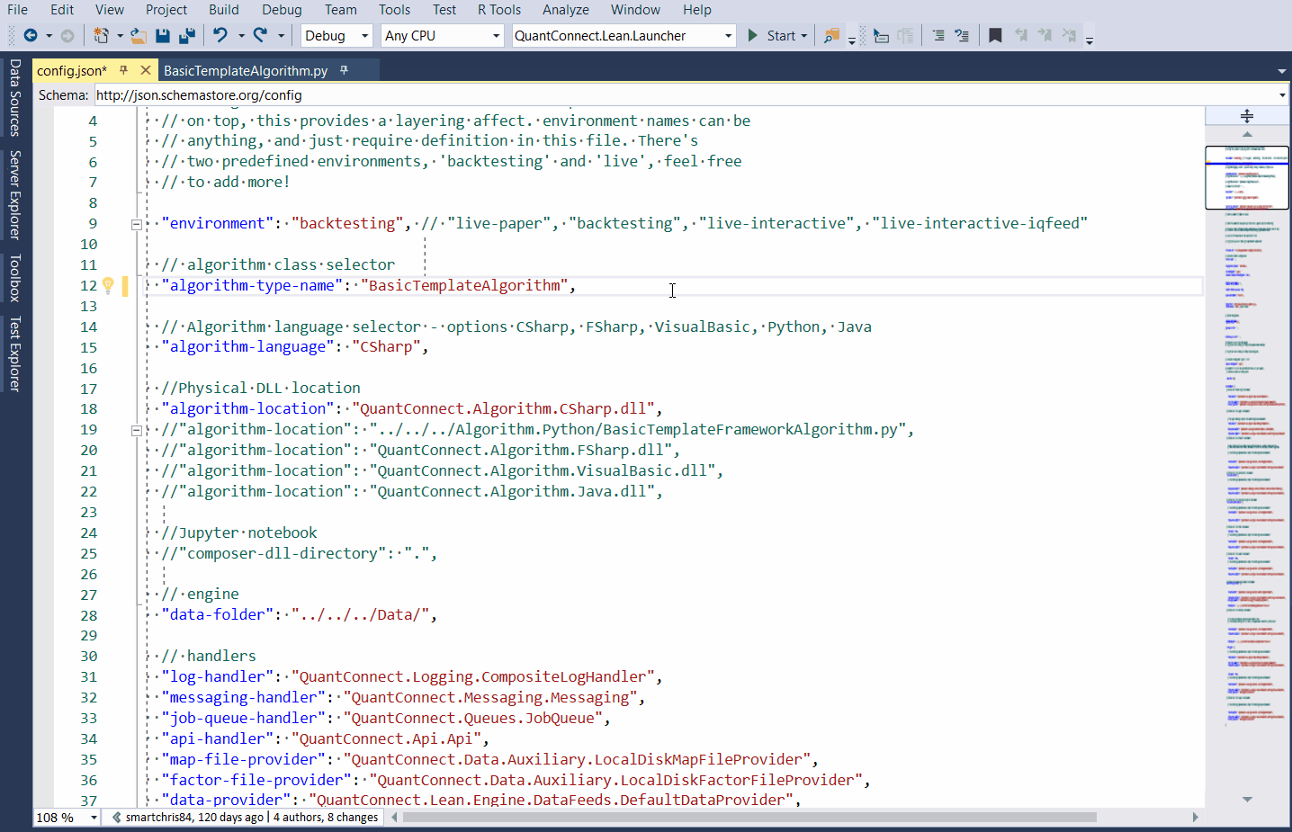Open the Redo history dropdown arrow
Screen dimensions: 1292x832
(x=281, y=36)
